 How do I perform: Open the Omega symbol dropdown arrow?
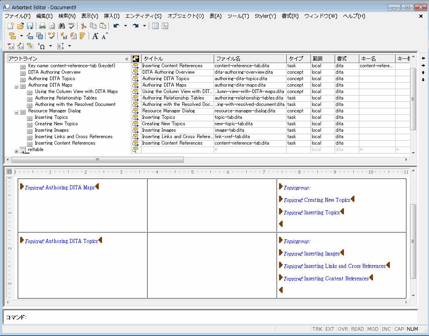coord(50,46)
